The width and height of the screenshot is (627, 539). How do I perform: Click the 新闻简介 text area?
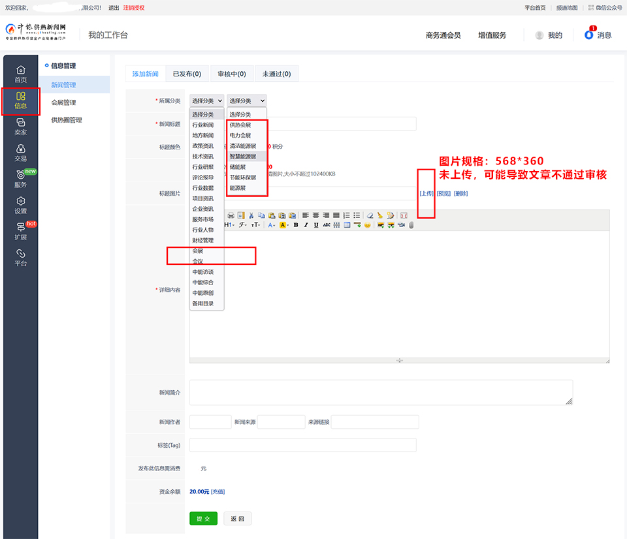pyautogui.click(x=381, y=393)
